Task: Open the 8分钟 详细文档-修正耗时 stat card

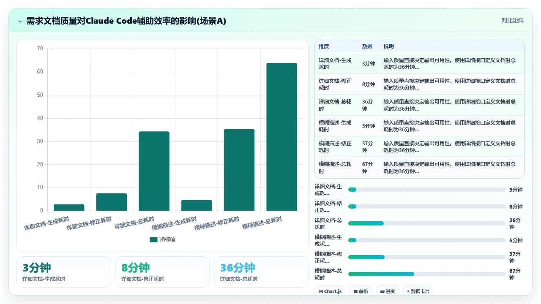Action: 162,272
